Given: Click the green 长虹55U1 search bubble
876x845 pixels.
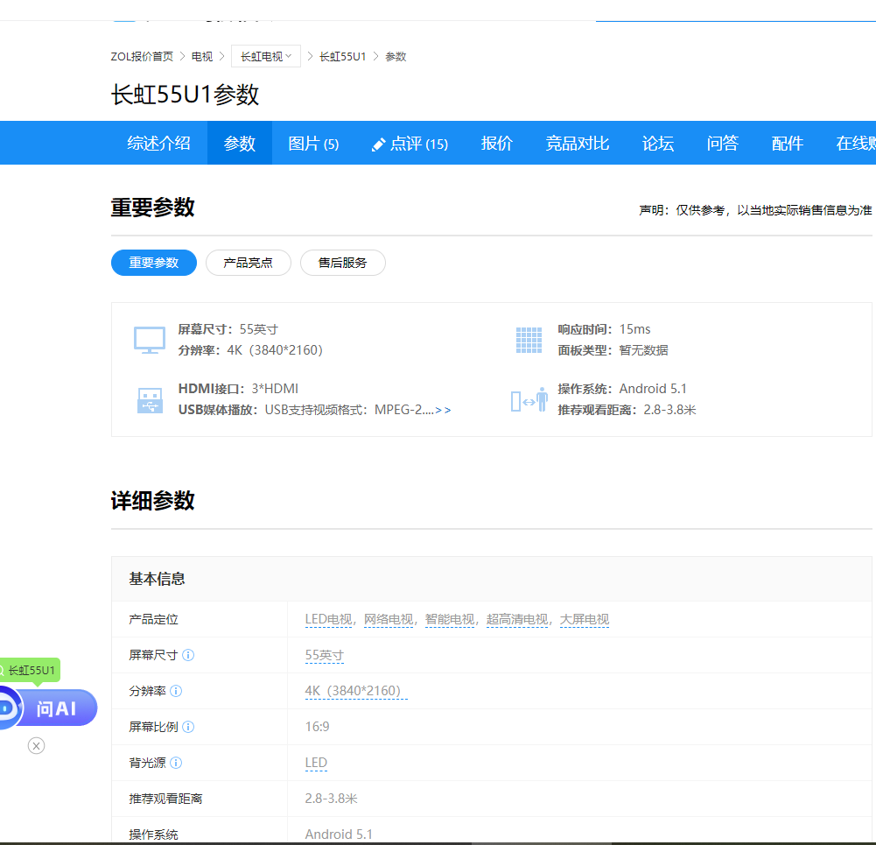Looking at the screenshot, I should (30, 670).
